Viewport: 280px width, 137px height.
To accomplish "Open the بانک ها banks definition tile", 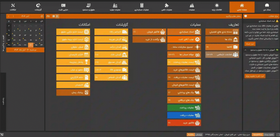I will (222, 39).
